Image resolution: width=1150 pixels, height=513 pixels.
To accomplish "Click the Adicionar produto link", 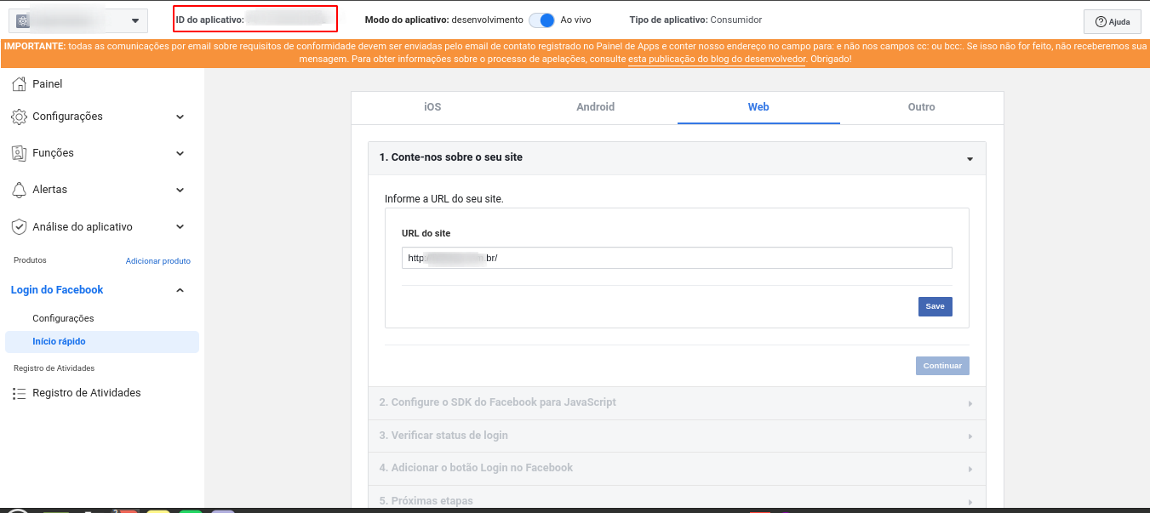I will (x=158, y=261).
